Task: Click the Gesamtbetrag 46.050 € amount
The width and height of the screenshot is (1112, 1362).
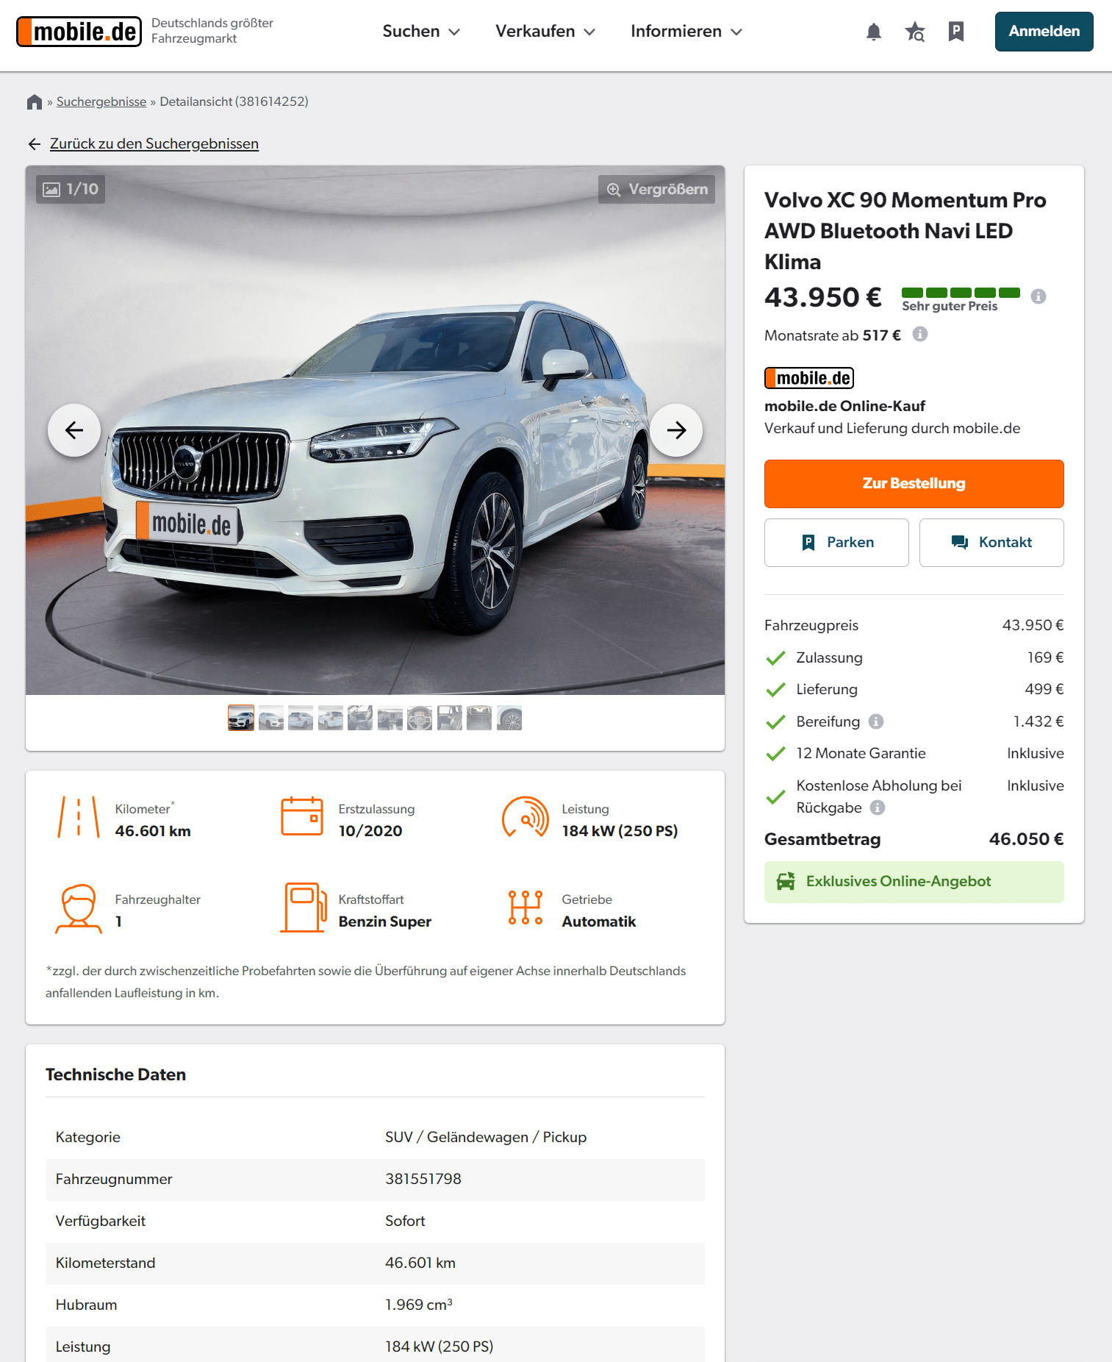Action: point(1026,839)
